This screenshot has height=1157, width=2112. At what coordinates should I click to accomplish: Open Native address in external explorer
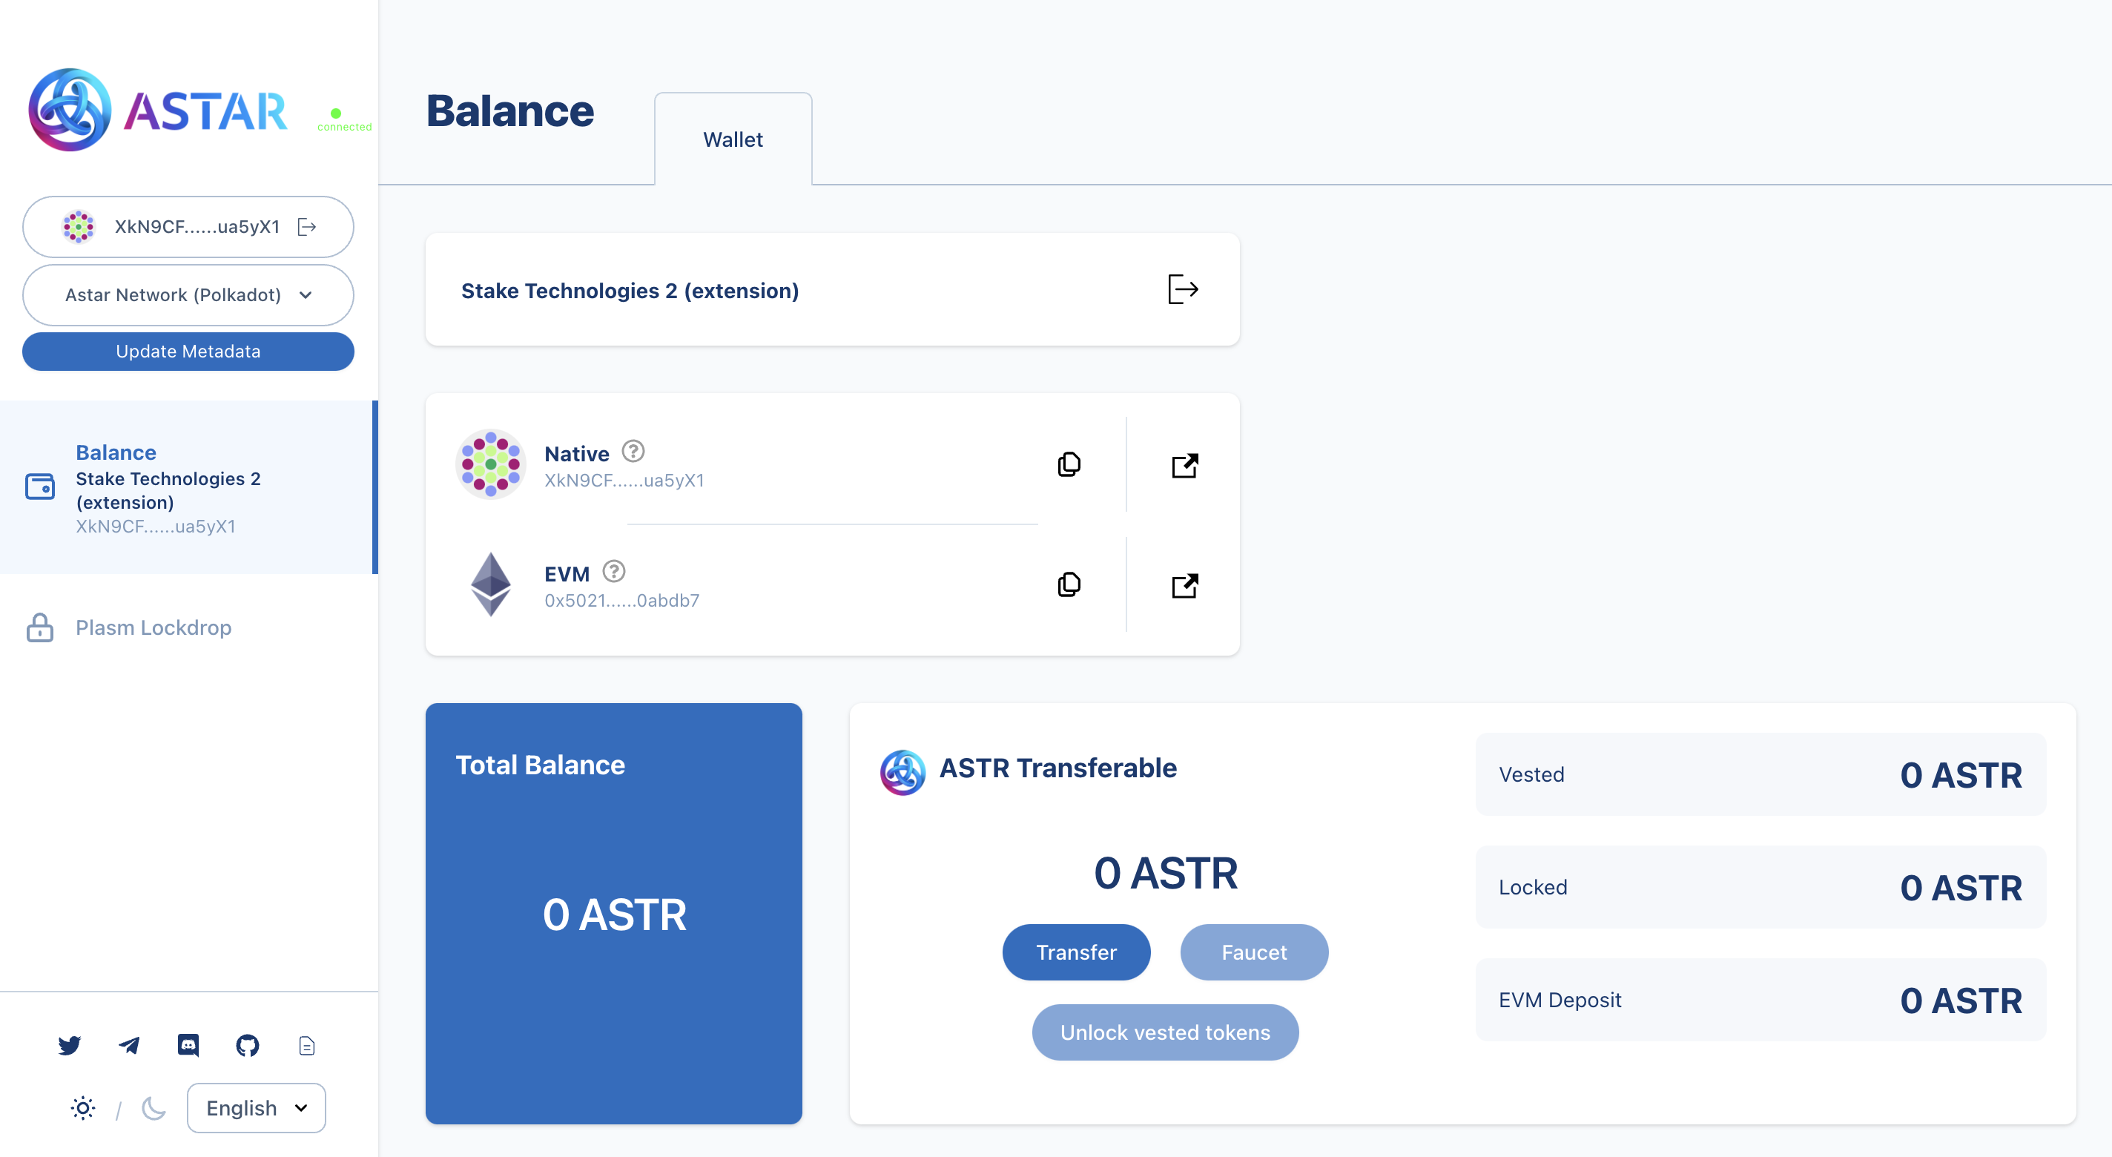[x=1184, y=466]
